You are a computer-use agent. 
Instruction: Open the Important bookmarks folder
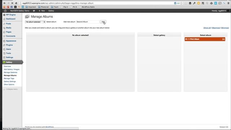pos(31,7)
